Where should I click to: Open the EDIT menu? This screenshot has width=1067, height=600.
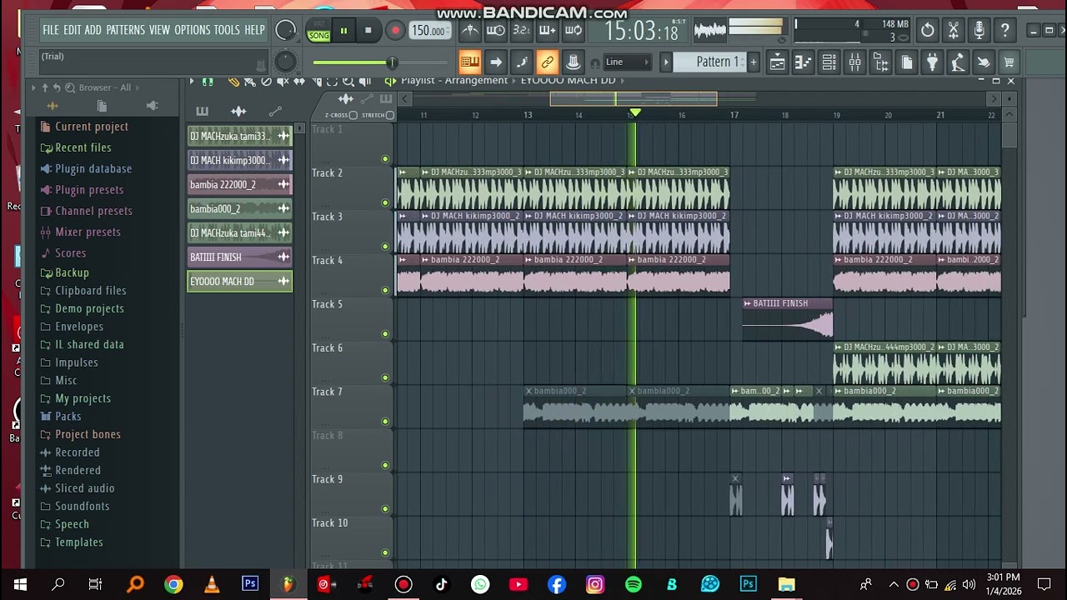point(73,30)
